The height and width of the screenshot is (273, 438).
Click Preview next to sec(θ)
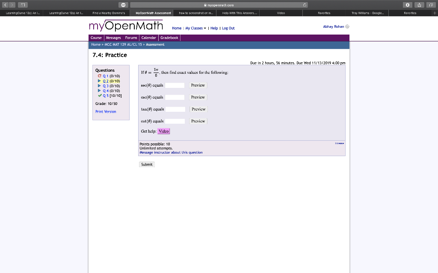click(198, 85)
